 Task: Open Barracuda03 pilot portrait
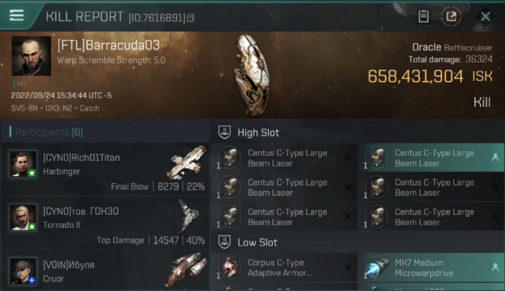pyautogui.click(x=31, y=56)
